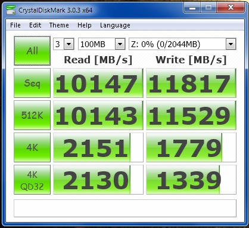Start the 4K benchmark test
The width and height of the screenshot is (249, 228).
tap(32, 147)
